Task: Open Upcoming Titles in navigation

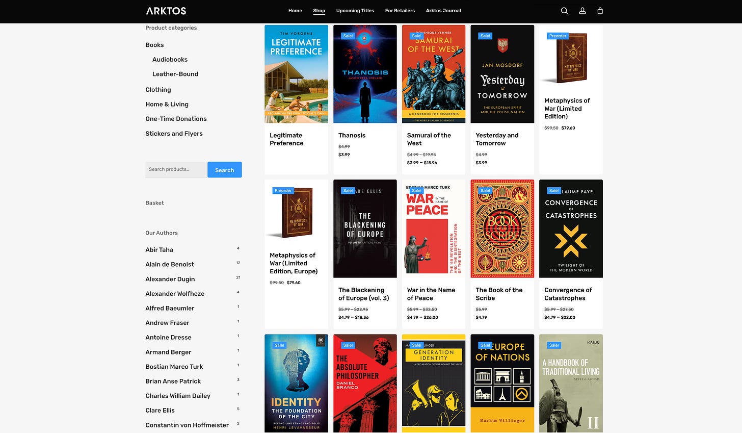Action: 355,11
